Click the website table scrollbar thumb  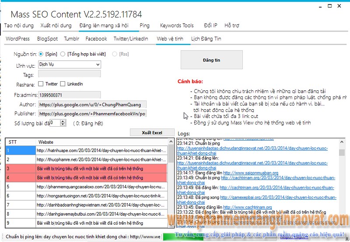171,153
